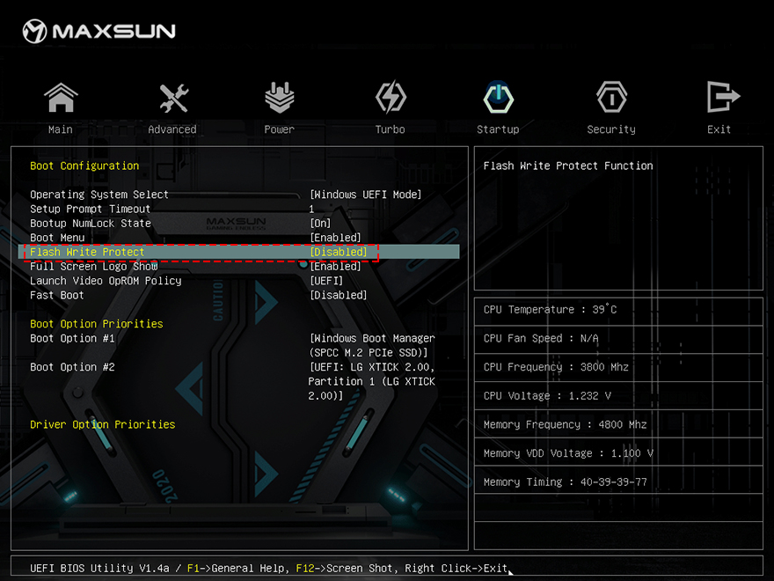Click the Security shield icon
The width and height of the screenshot is (774, 581).
click(x=611, y=98)
